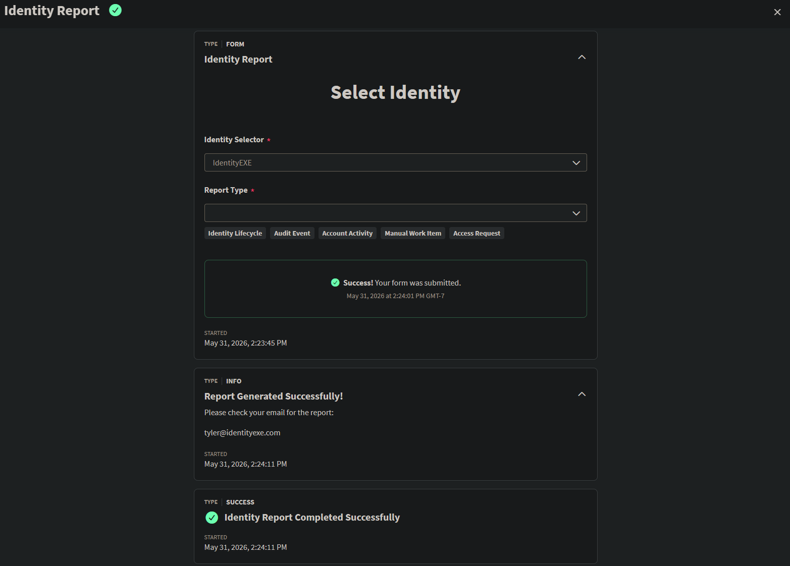790x566 pixels.
Task: Select the Audit Event tag
Action: click(x=292, y=233)
